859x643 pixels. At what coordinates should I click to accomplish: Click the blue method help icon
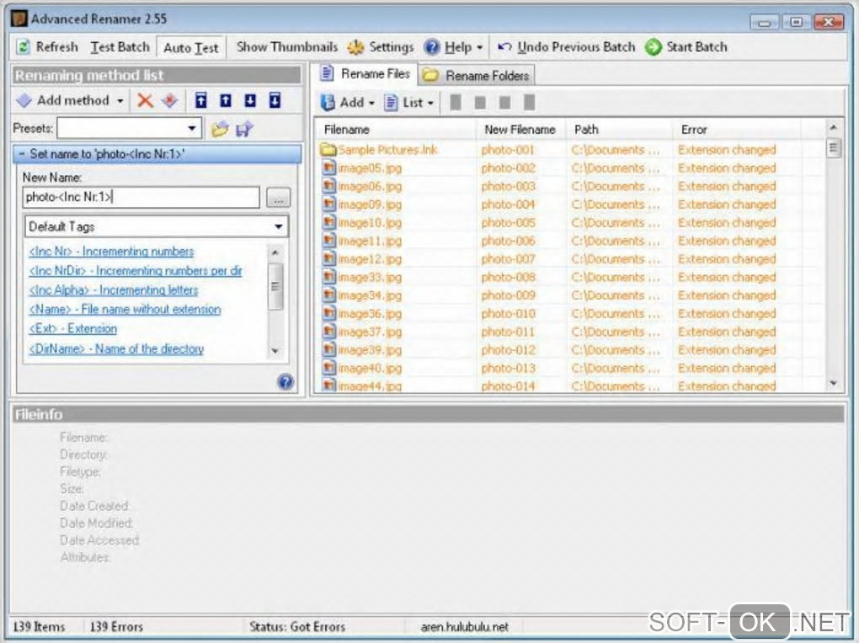285,382
